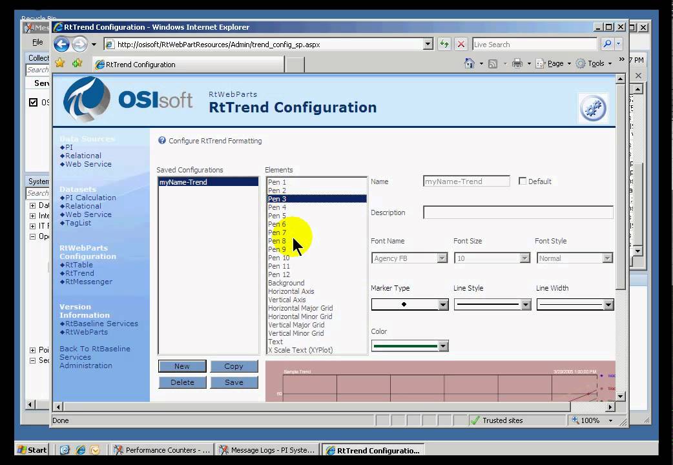Toggle the Default checkbox
The image size is (673, 465).
523,181
